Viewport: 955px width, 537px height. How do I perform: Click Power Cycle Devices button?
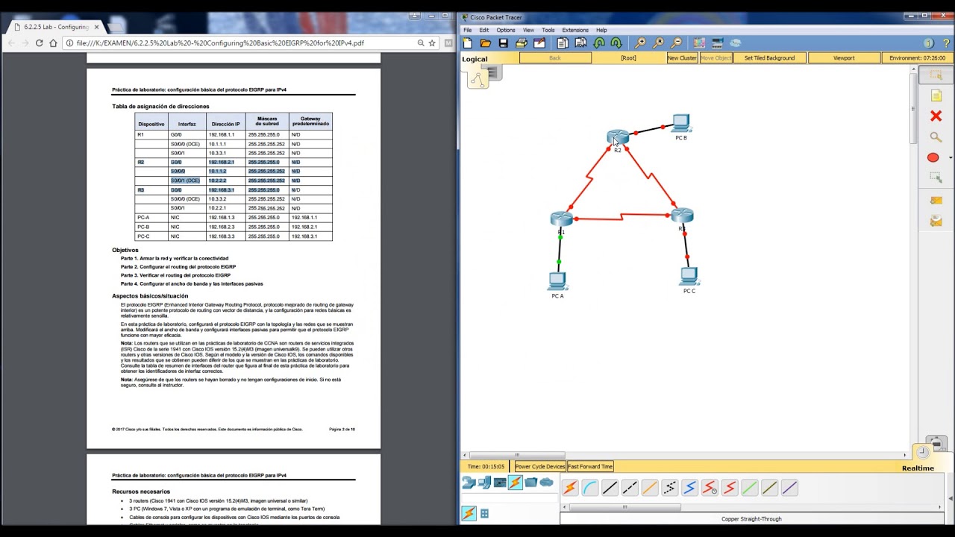pyautogui.click(x=540, y=466)
